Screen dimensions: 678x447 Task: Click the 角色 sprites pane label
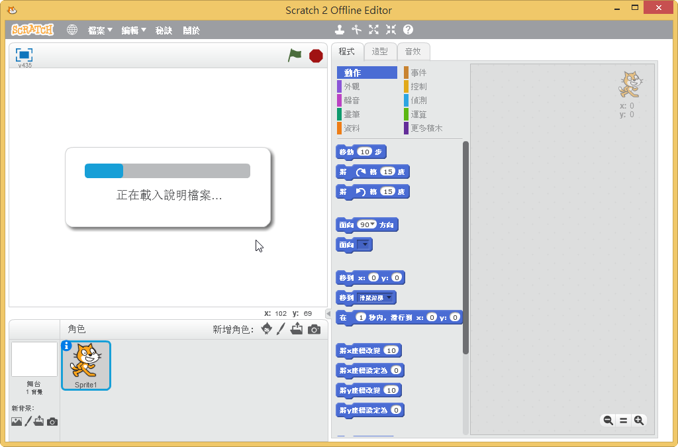[x=77, y=329]
